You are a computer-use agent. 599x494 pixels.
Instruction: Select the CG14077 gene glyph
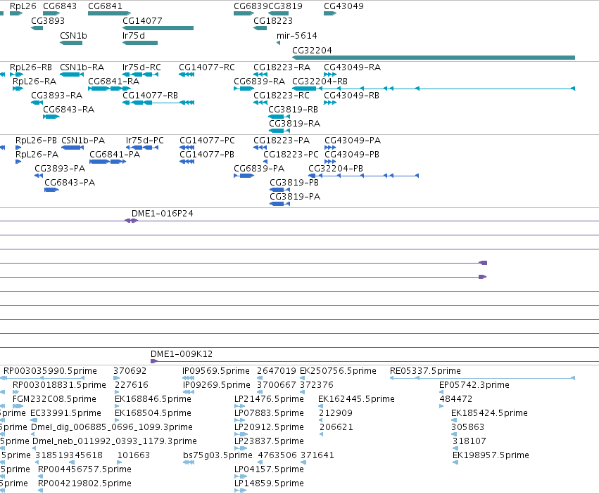pyautogui.click(x=158, y=28)
